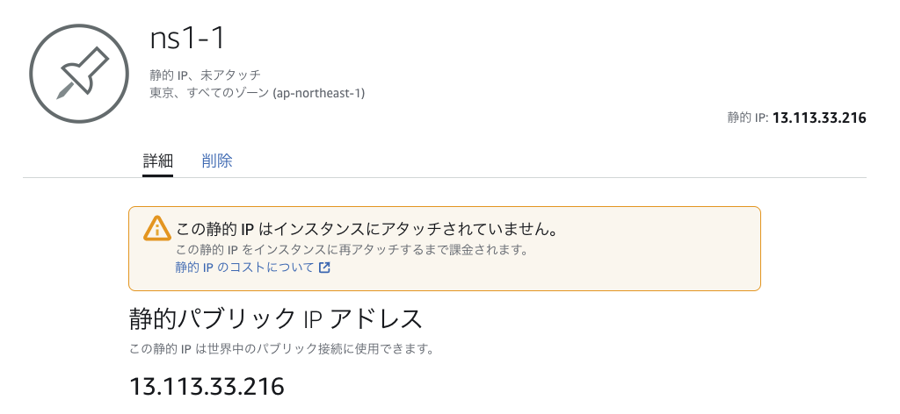Click the large 13.113.33.216 address below heading
The height and width of the screenshot is (414, 900).
tap(207, 386)
